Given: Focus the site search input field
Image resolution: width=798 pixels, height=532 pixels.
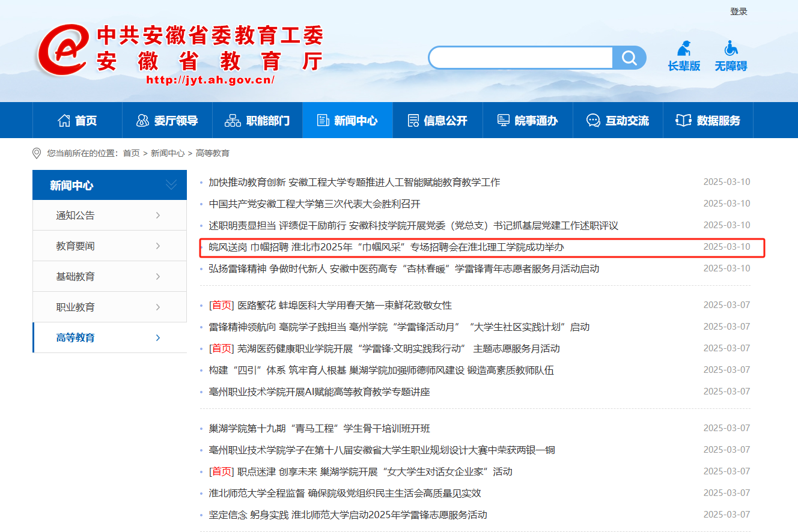Looking at the screenshot, I should (520, 58).
